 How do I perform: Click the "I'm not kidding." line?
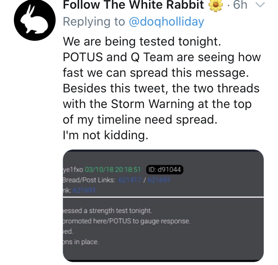click(x=106, y=135)
